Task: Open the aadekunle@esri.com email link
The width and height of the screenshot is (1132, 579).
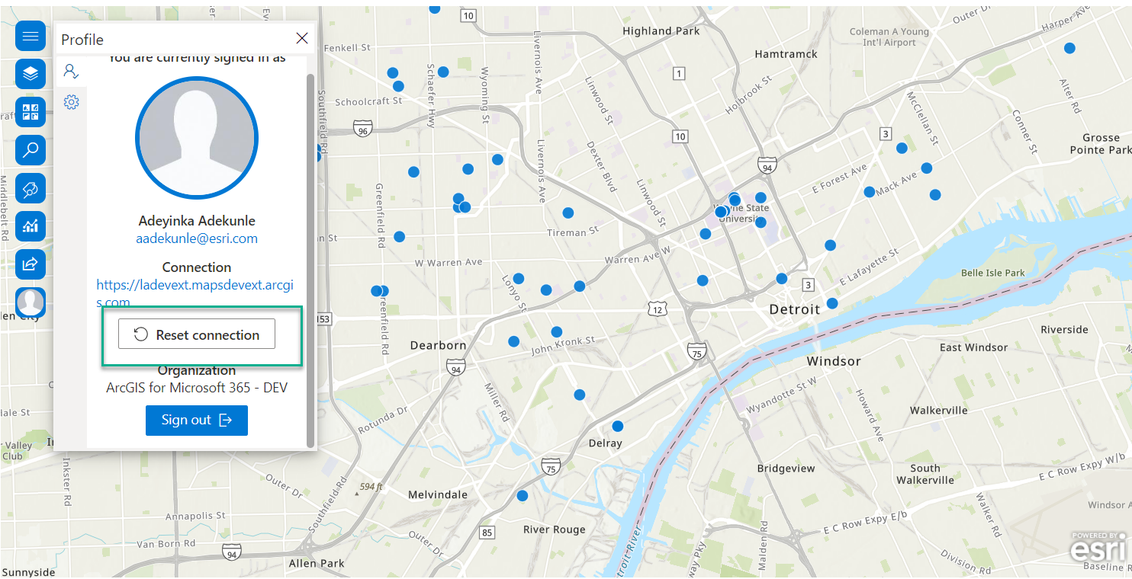Action: (196, 238)
